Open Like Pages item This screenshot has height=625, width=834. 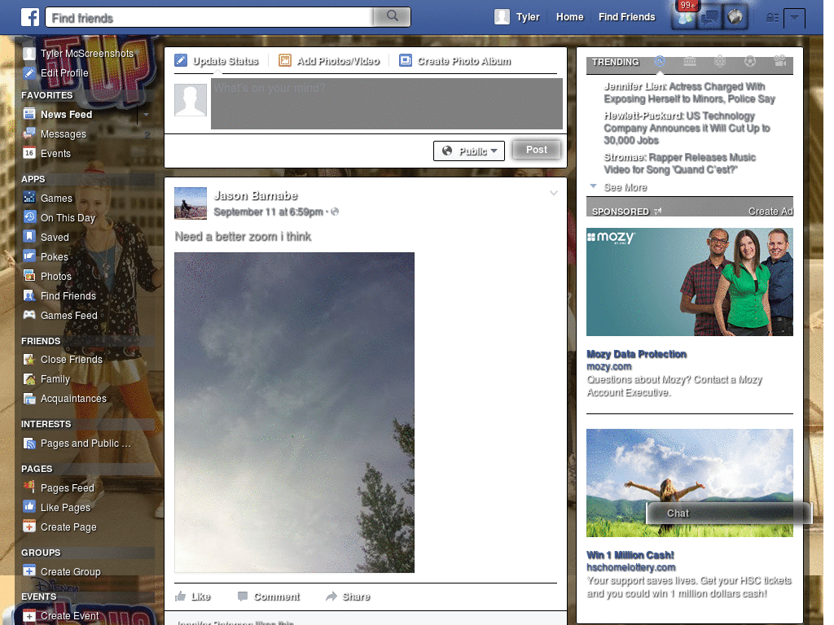pos(65,508)
